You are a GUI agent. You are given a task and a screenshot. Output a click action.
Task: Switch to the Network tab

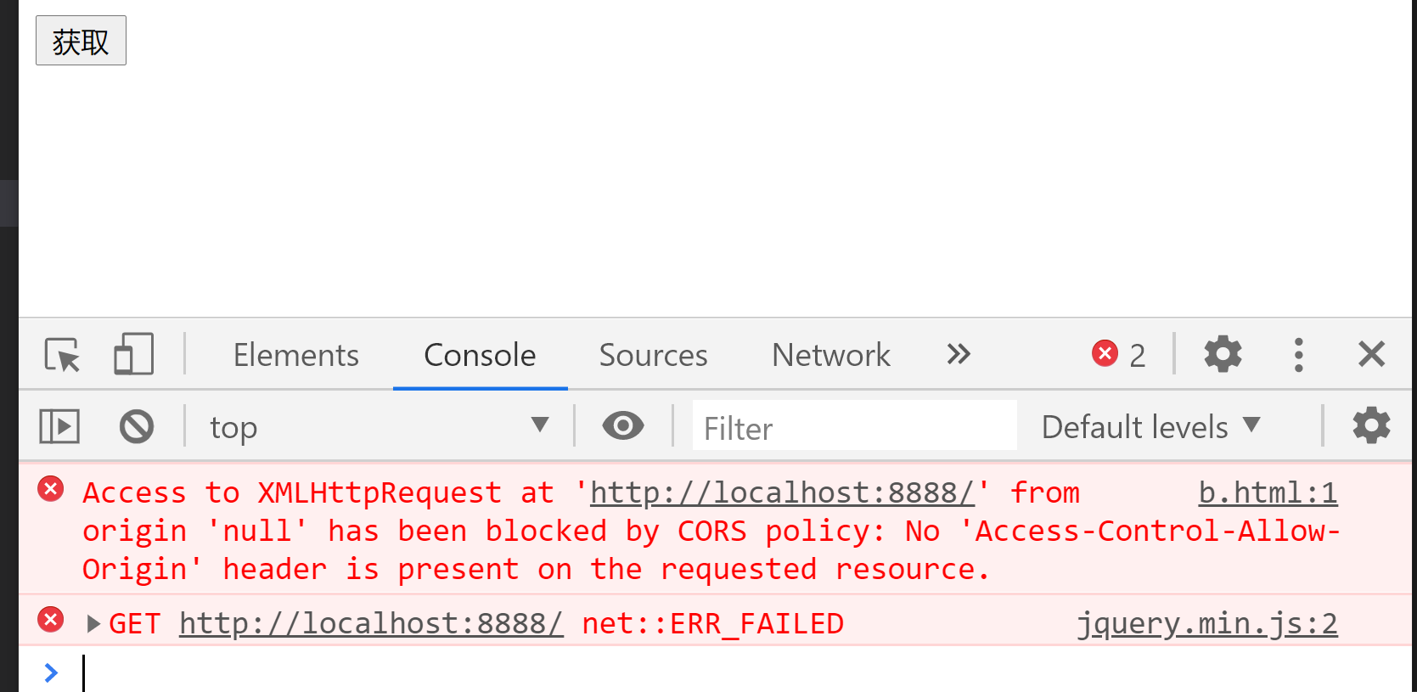point(831,355)
